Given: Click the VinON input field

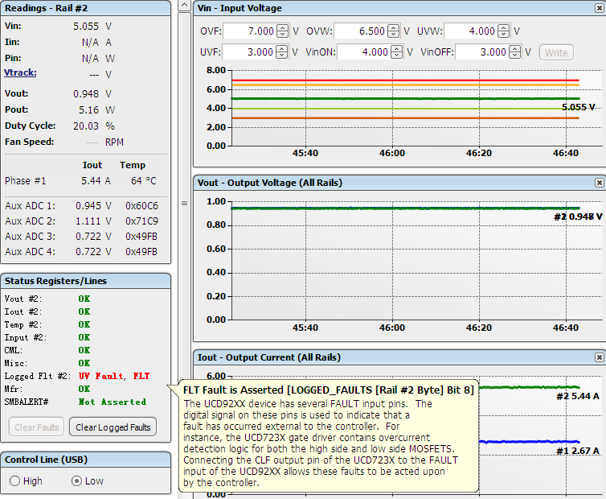Looking at the screenshot, I should [364, 52].
